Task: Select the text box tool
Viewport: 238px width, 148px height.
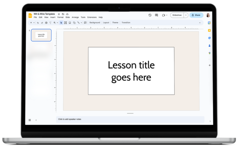Action: pos(65,23)
